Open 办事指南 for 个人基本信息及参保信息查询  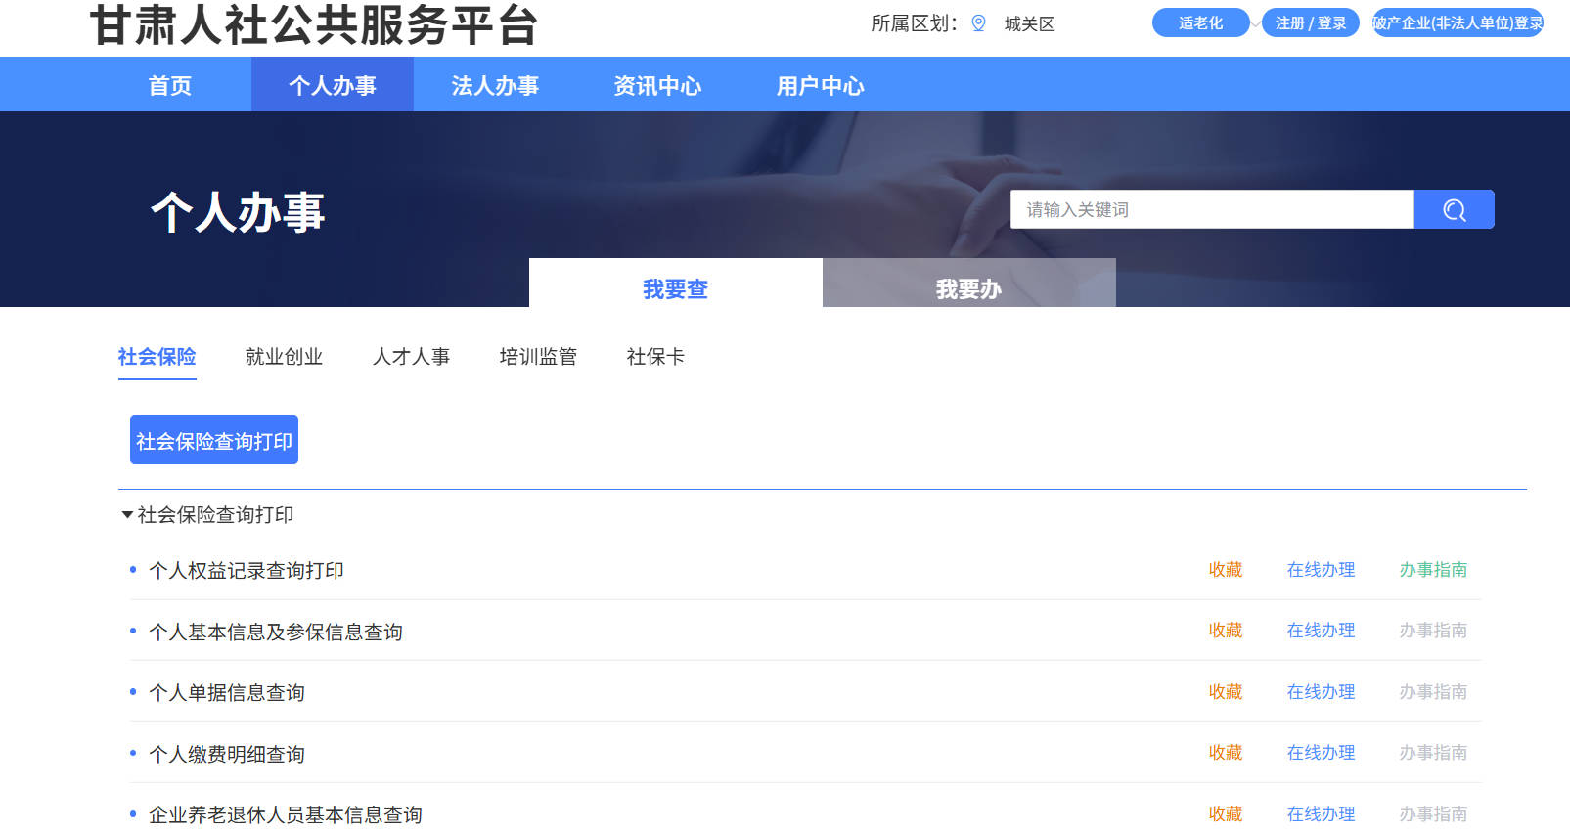tap(1434, 631)
